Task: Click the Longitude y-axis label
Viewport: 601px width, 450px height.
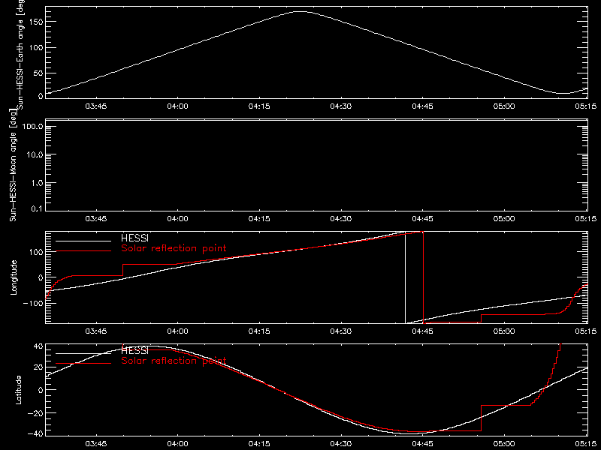Action: [x=14, y=277]
